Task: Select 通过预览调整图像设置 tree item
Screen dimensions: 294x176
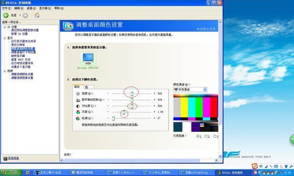Action: pos(25,30)
